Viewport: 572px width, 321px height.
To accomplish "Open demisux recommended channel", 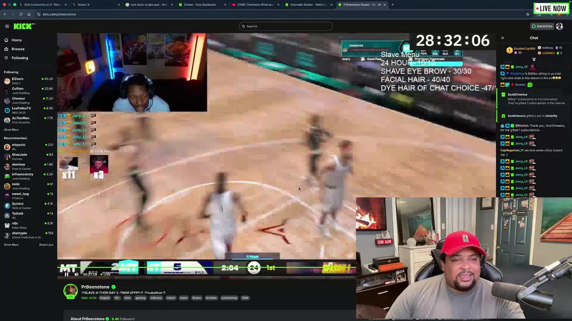I will tap(29, 166).
